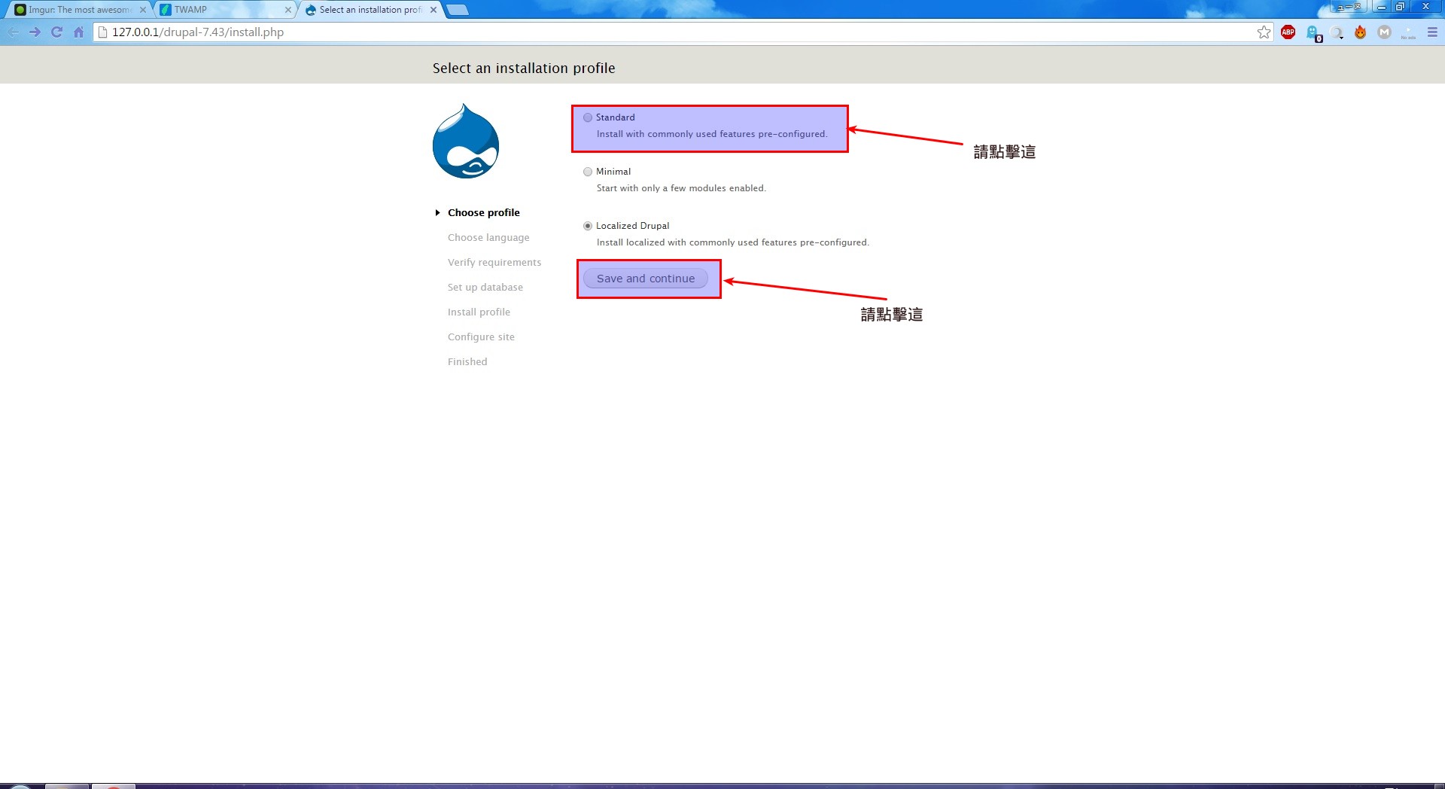Go forward with the browser forward arrow
Viewport: 1445px width, 789px height.
[x=35, y=32]
